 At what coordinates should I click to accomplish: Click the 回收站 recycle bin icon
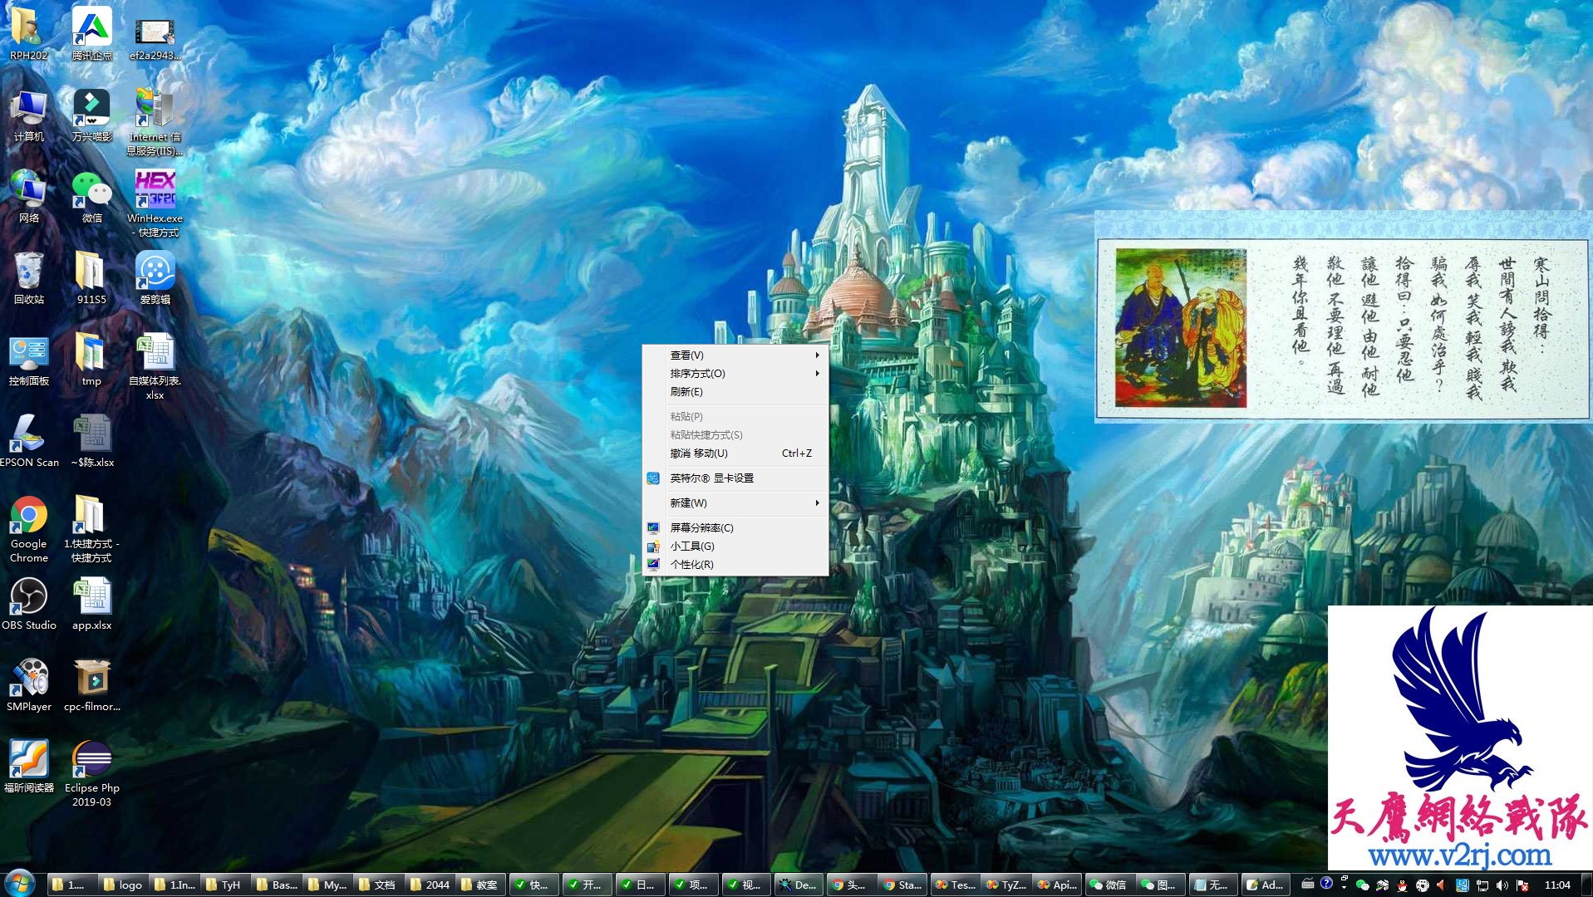pos(29,272)
